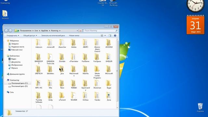This screenshot has width=208, height=117.
Task: Select Локальный диск (C:) in sidebar
Action: click(x=18, y=83)
